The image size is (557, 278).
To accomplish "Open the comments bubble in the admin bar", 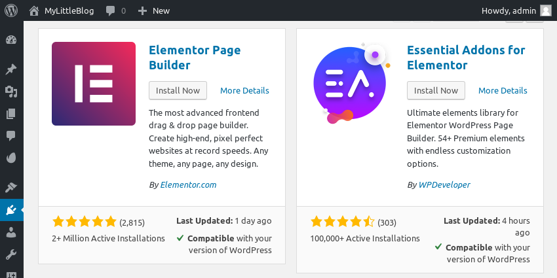I will (116, 10).
